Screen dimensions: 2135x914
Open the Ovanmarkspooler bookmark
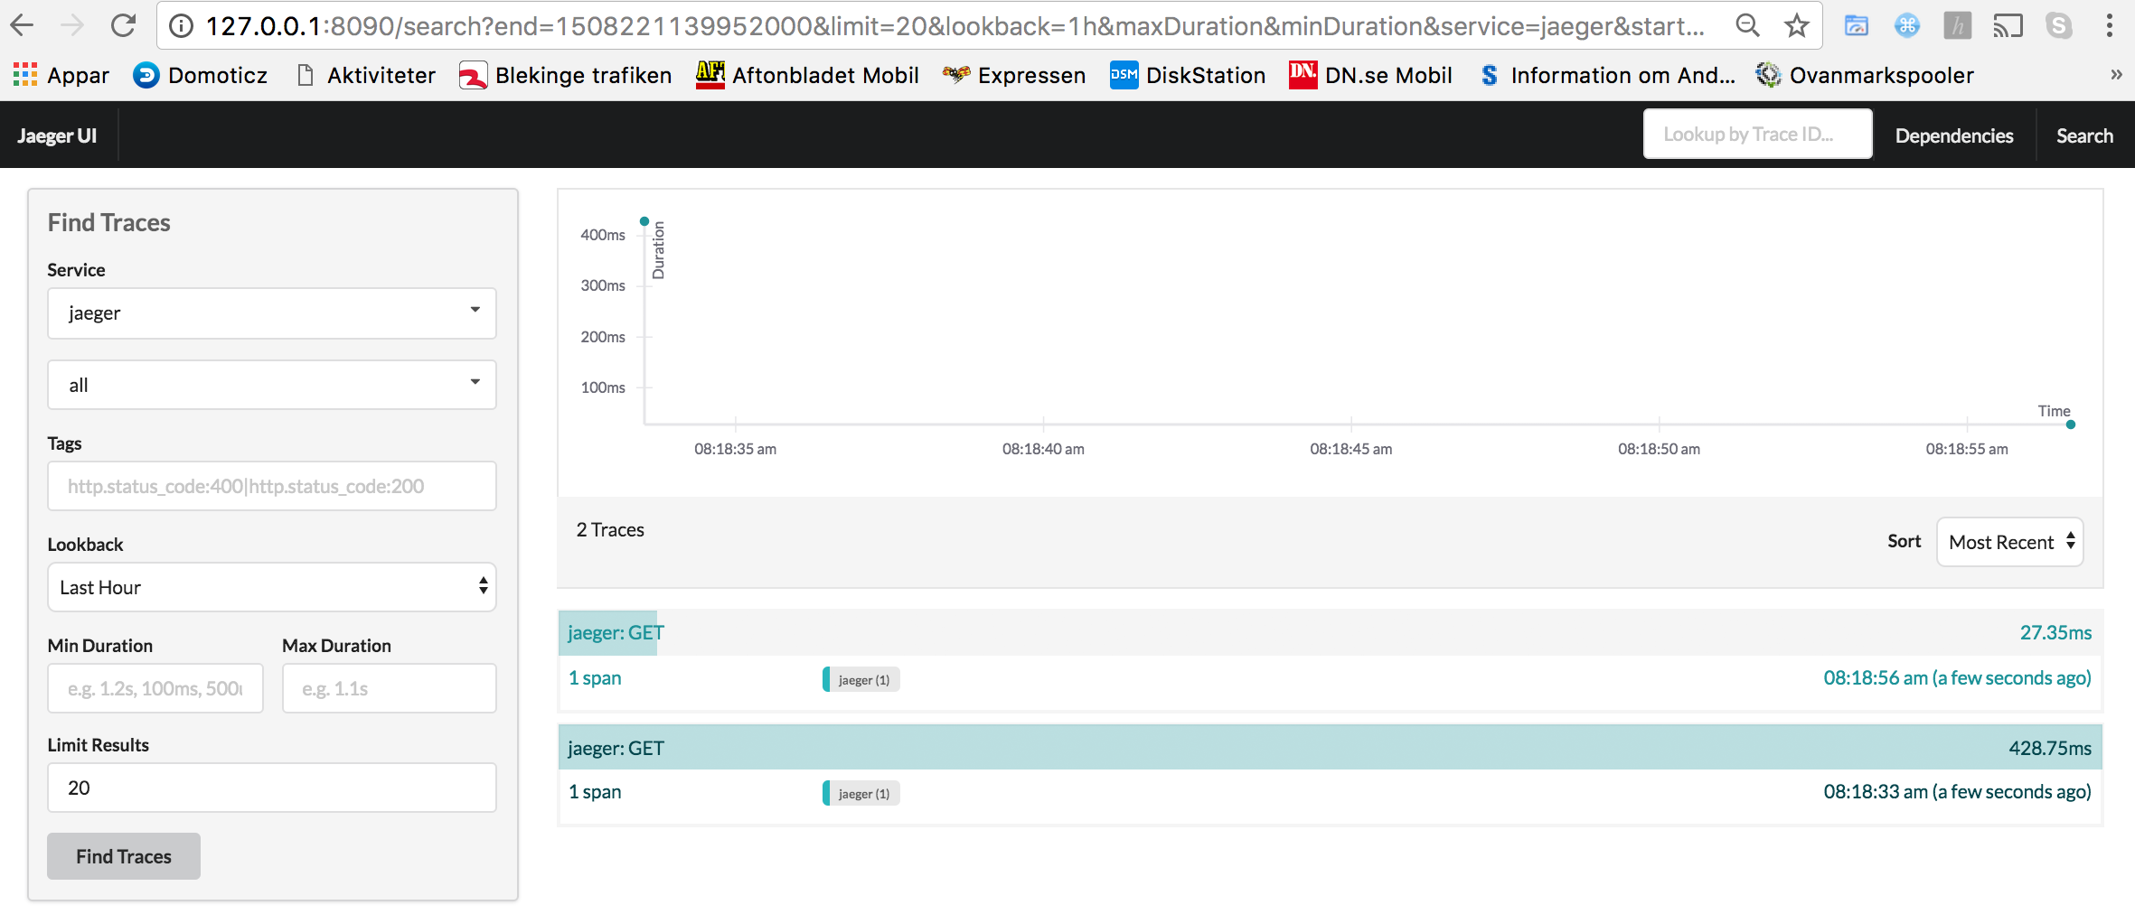1865,75
